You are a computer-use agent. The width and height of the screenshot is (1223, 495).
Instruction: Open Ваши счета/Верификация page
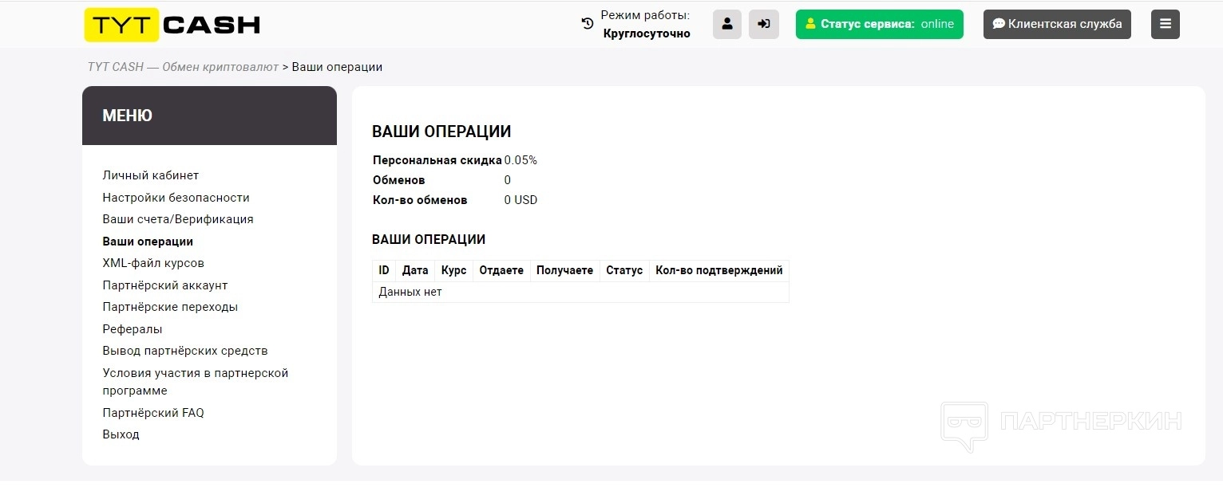[x=178, y=219]
